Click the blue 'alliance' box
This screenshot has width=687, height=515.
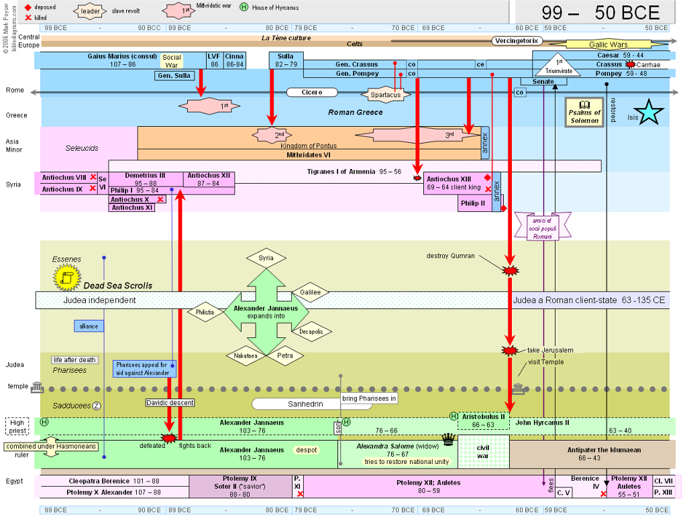[89, 327]
